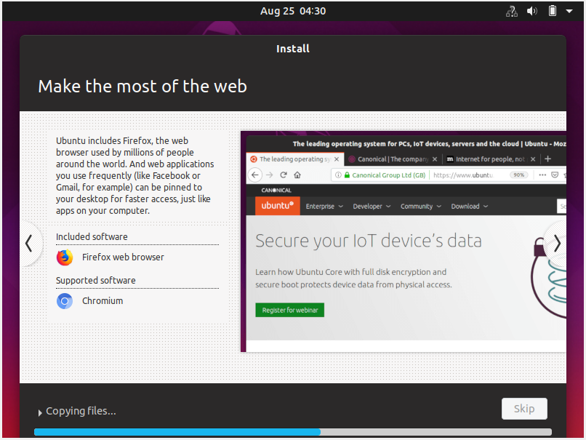Click the browser forward arrow button

pos(270,175)
